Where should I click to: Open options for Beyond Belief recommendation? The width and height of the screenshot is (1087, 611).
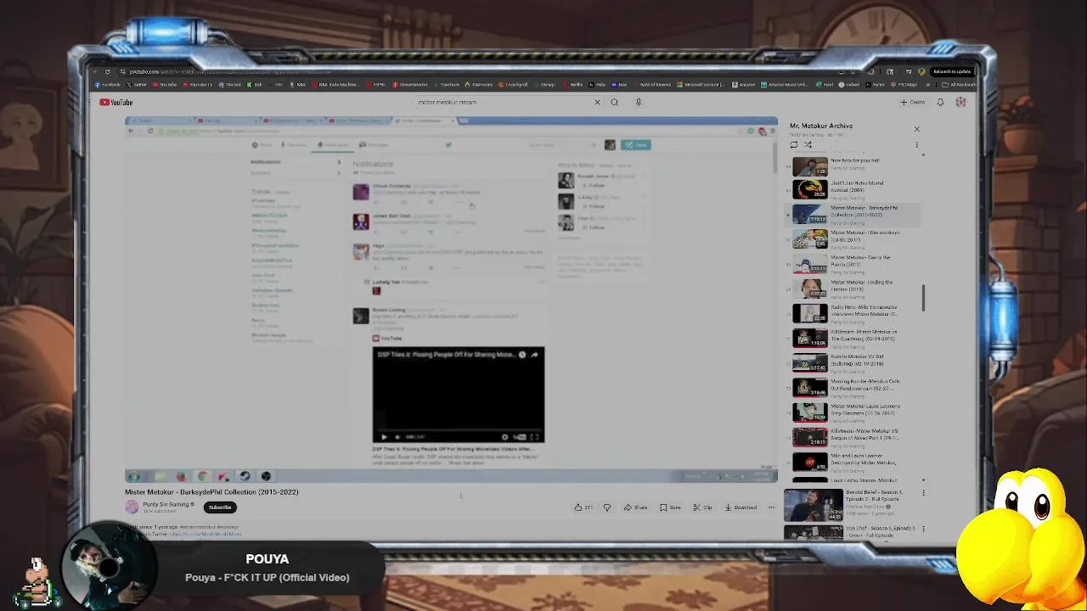[924, 493]
